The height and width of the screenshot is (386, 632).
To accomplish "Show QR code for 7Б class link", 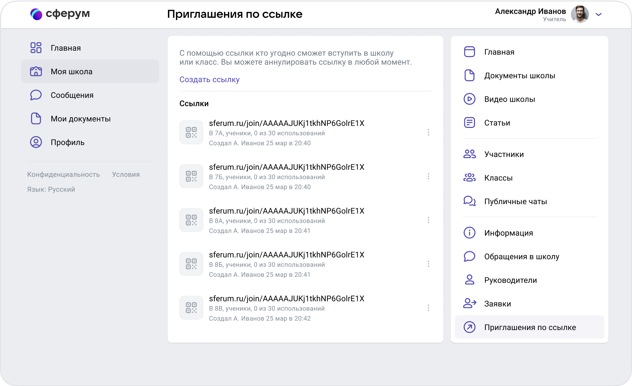I will tap(191, 176).
